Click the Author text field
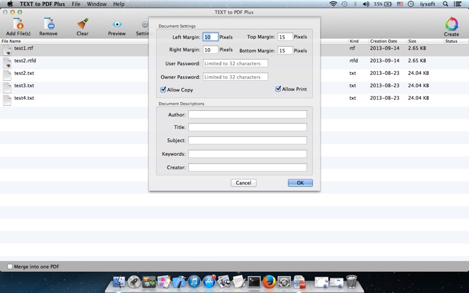This screenshot has height=293, width=469. point(247,114)
